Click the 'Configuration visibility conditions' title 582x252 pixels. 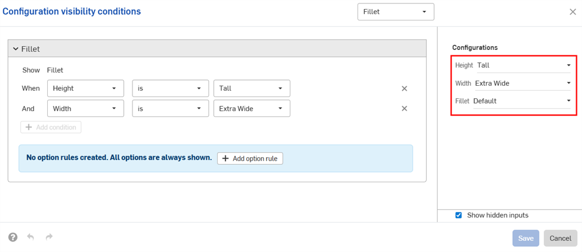[x=72, y=11]
